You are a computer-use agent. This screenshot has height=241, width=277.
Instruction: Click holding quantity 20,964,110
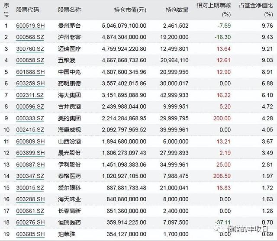click(x=174, y=61)
